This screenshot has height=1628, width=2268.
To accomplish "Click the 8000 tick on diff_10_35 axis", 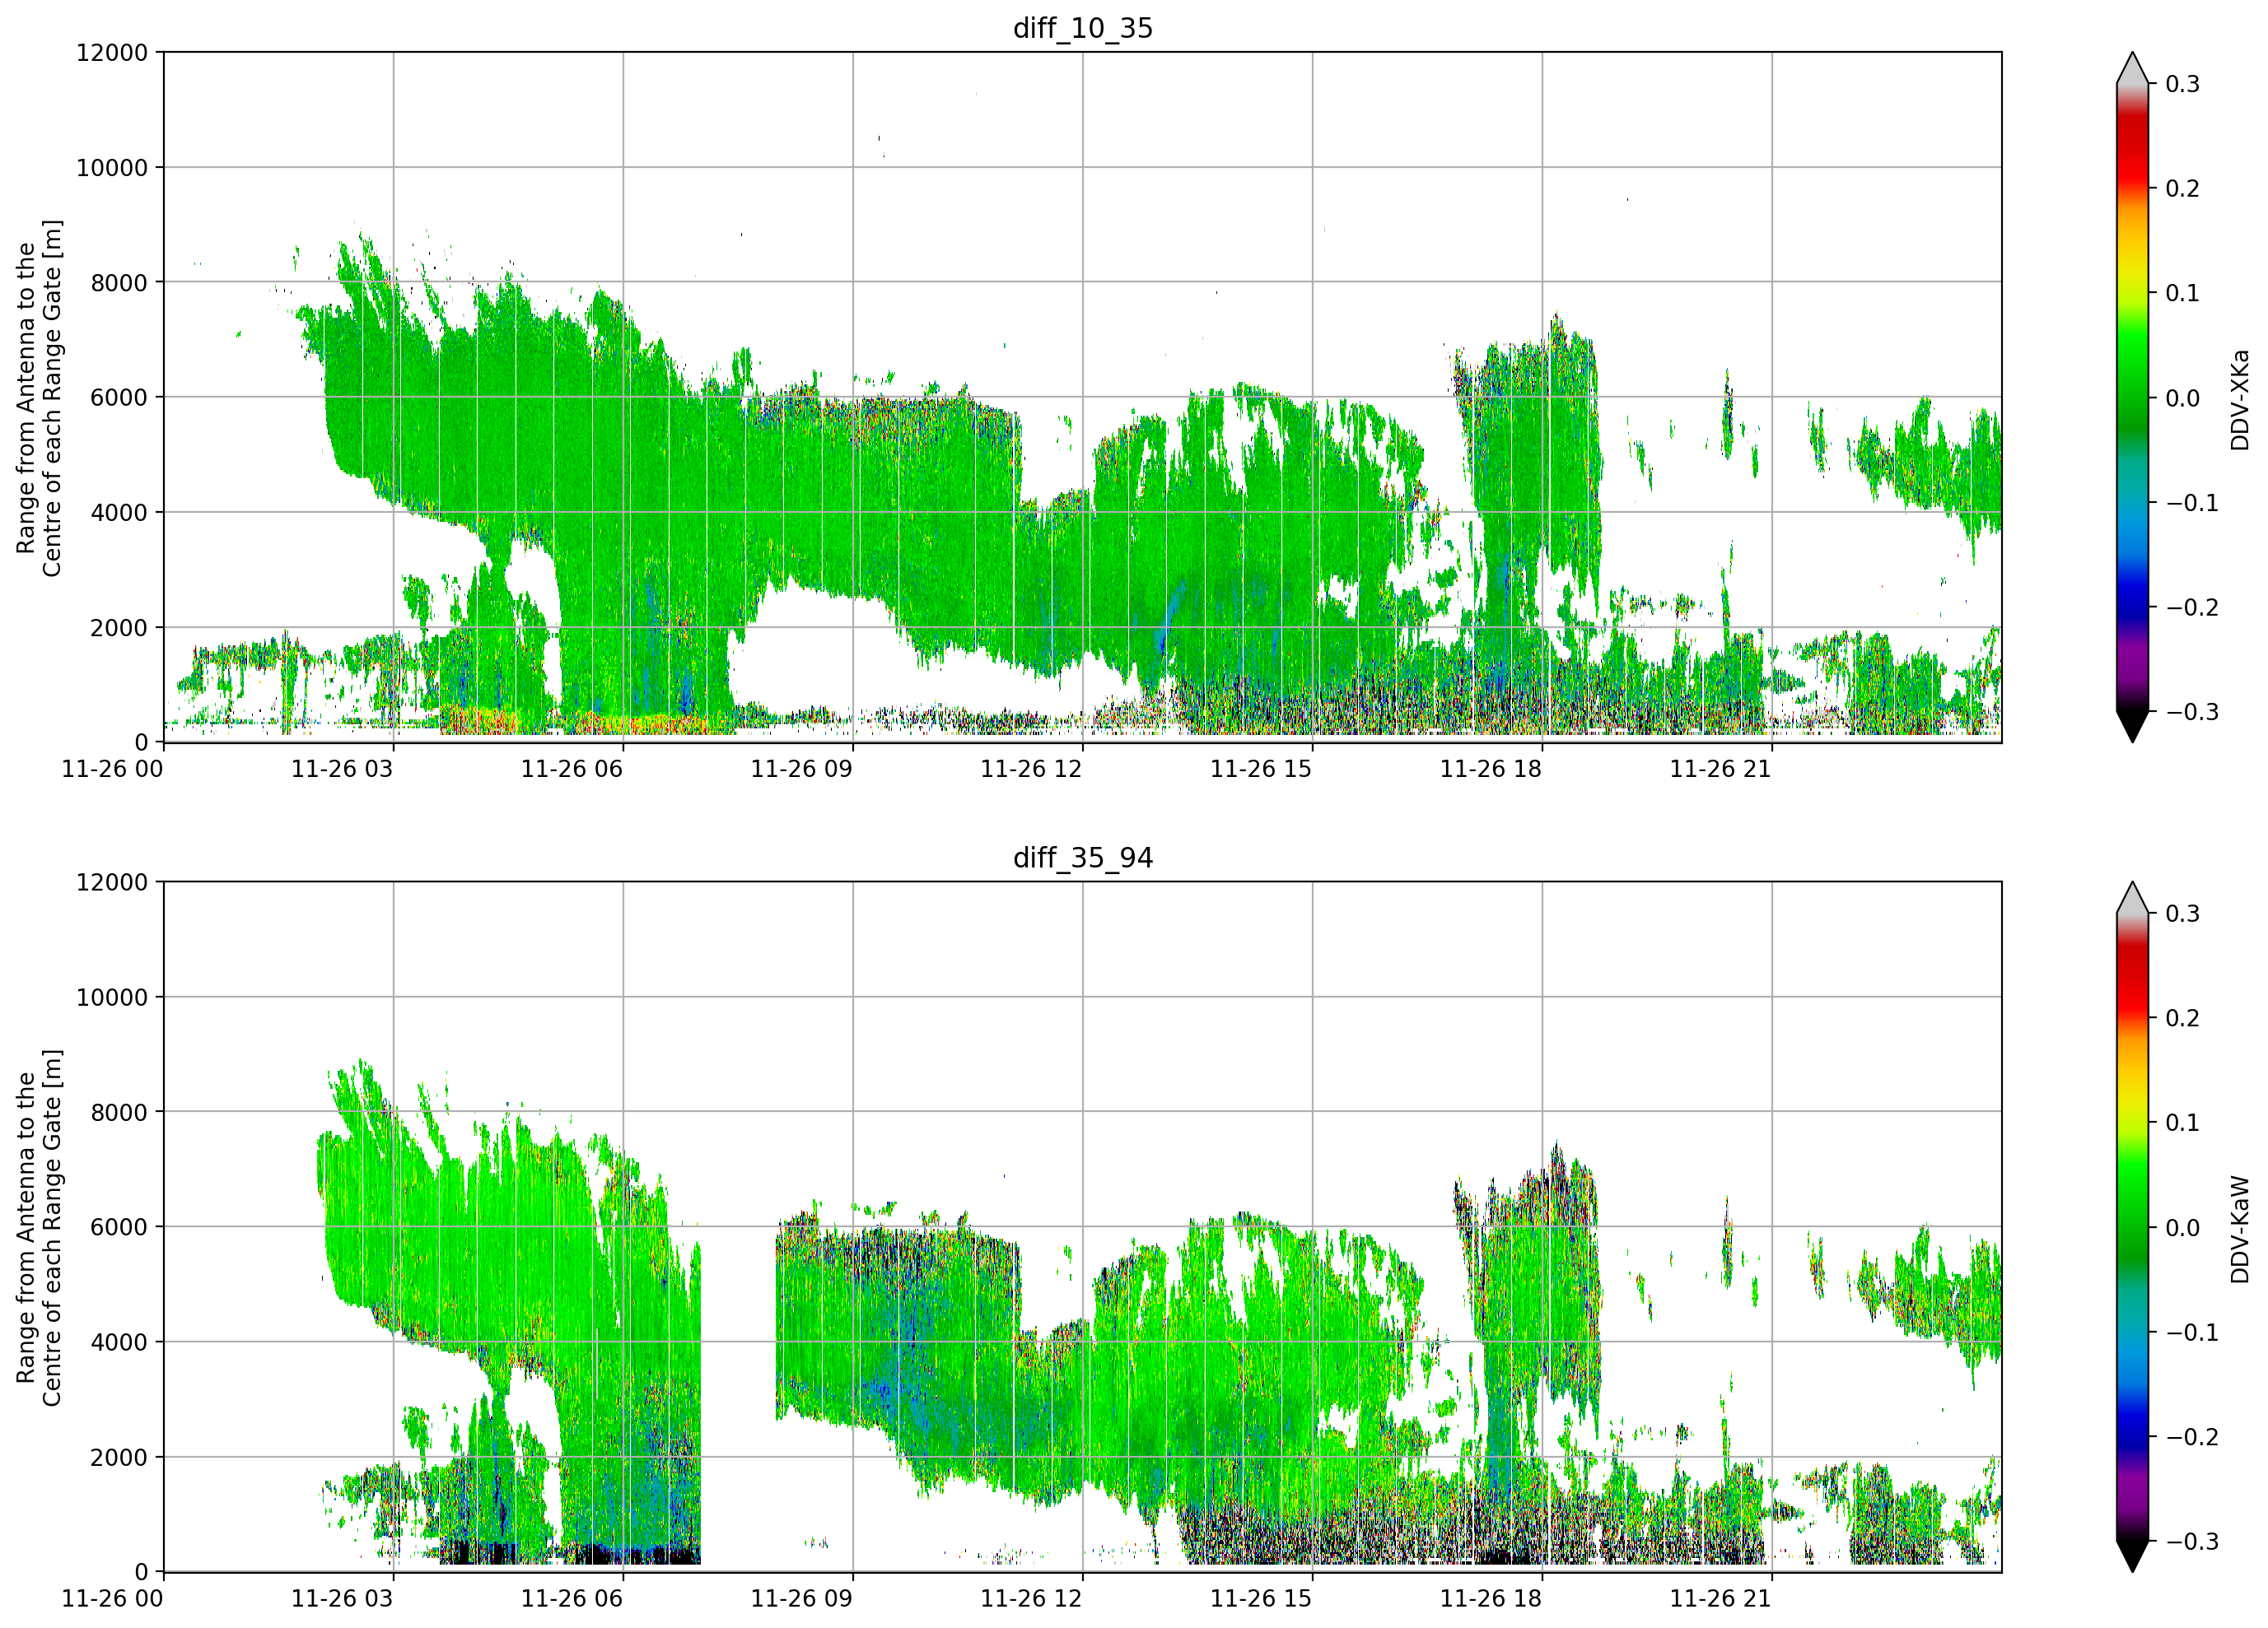I will pos(119,283).
